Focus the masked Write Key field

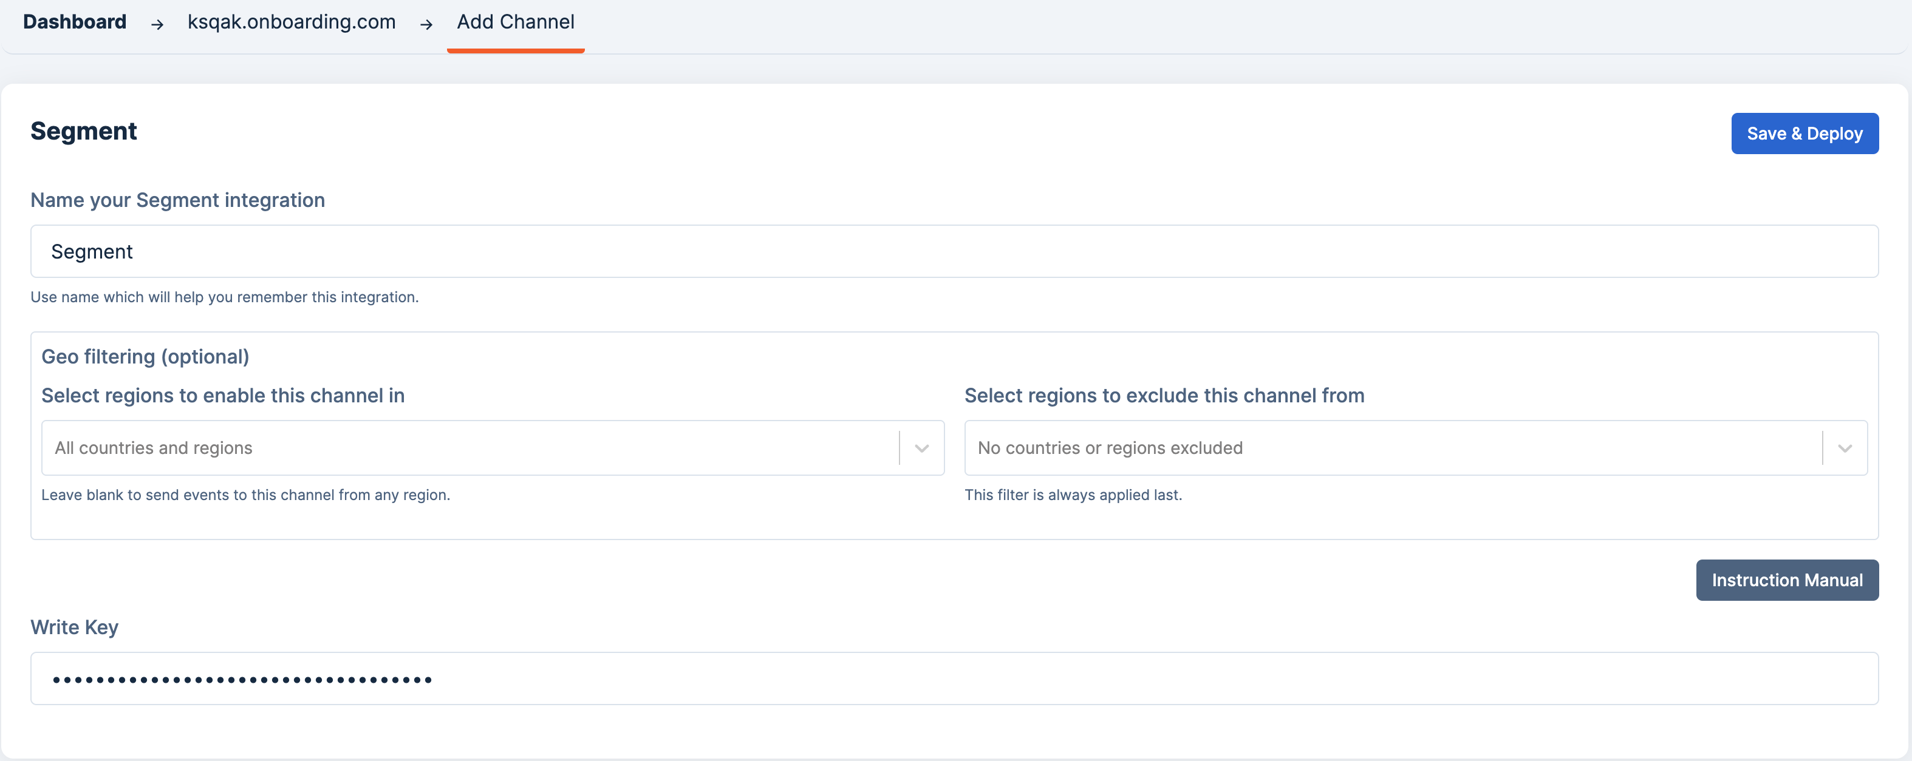coord(954,678)
